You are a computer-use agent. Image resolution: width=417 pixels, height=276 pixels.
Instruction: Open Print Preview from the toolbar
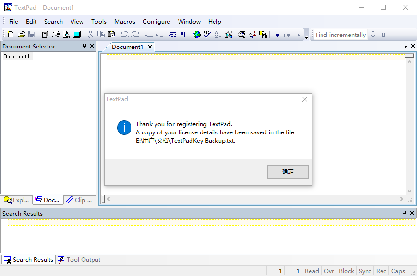pos(66,35)
